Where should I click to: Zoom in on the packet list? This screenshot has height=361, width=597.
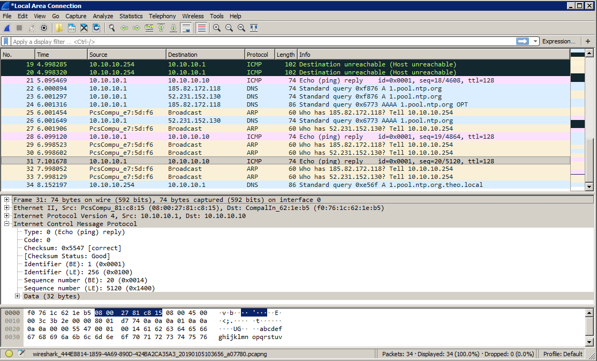216,27
